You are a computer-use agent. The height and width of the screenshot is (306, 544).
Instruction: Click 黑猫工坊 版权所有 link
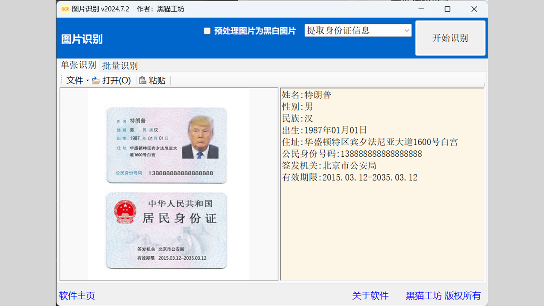point(443,296)
